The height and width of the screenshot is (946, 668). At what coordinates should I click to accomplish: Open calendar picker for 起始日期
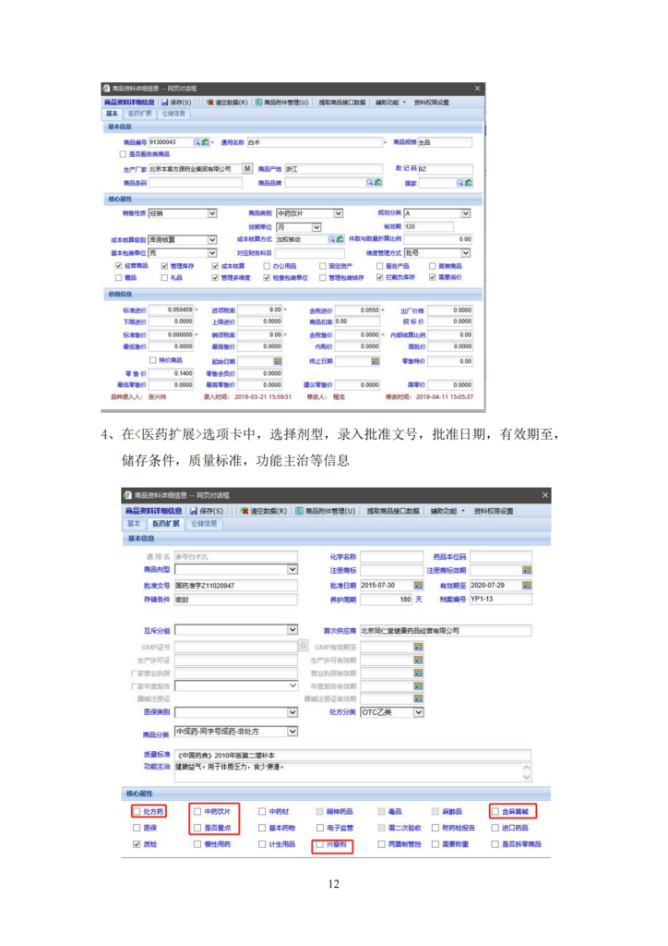tap(278, 361)
